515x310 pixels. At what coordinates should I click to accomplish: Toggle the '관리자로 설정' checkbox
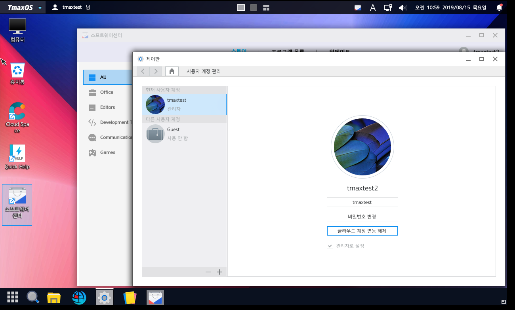pyautogui.click(x=330, y=246)
